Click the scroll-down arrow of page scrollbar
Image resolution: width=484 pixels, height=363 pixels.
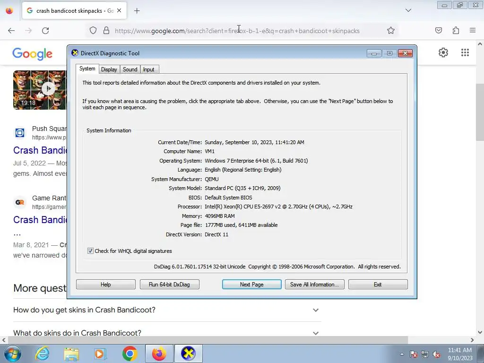point(480,332)
